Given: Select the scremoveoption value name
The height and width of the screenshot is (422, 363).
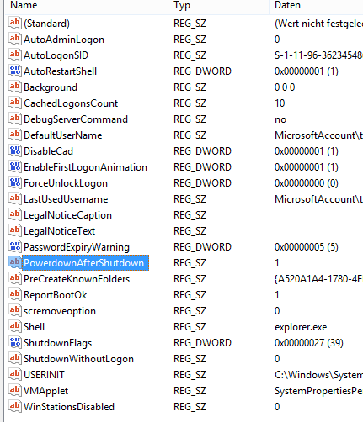Looking at the screenshot, I should (x=60, y=311).
